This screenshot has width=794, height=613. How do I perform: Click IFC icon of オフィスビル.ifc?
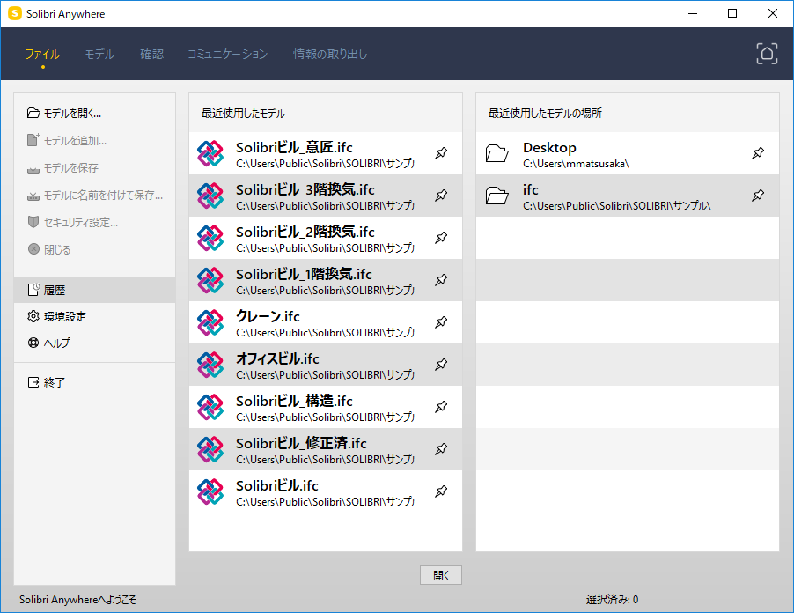[210, 365]
